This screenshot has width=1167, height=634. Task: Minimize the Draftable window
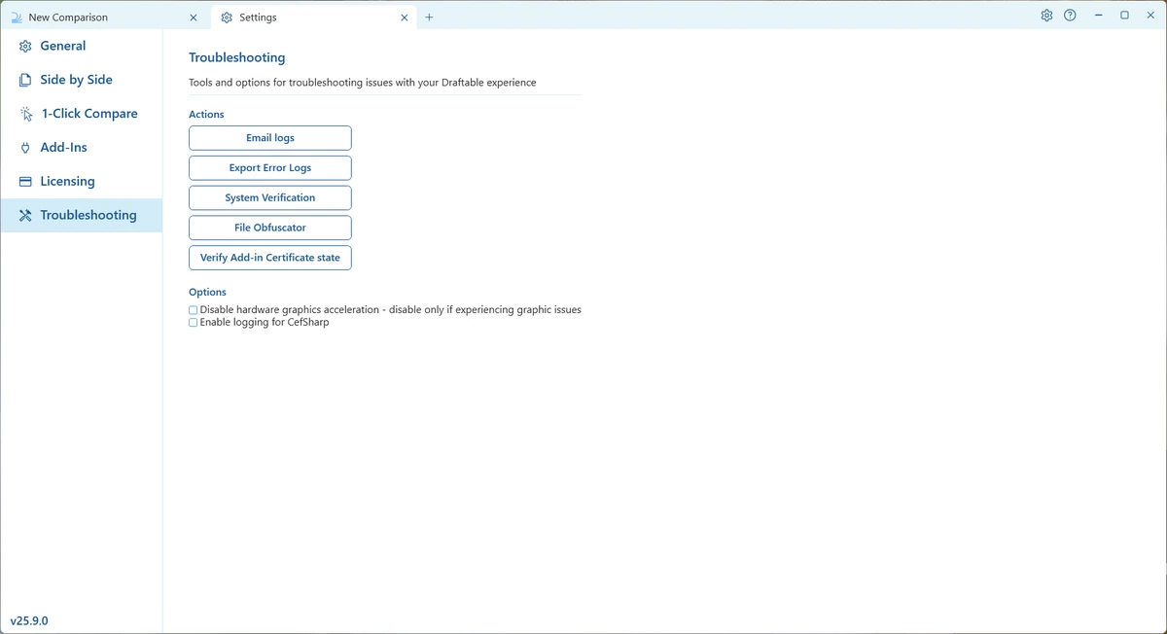coord(1099,16)
